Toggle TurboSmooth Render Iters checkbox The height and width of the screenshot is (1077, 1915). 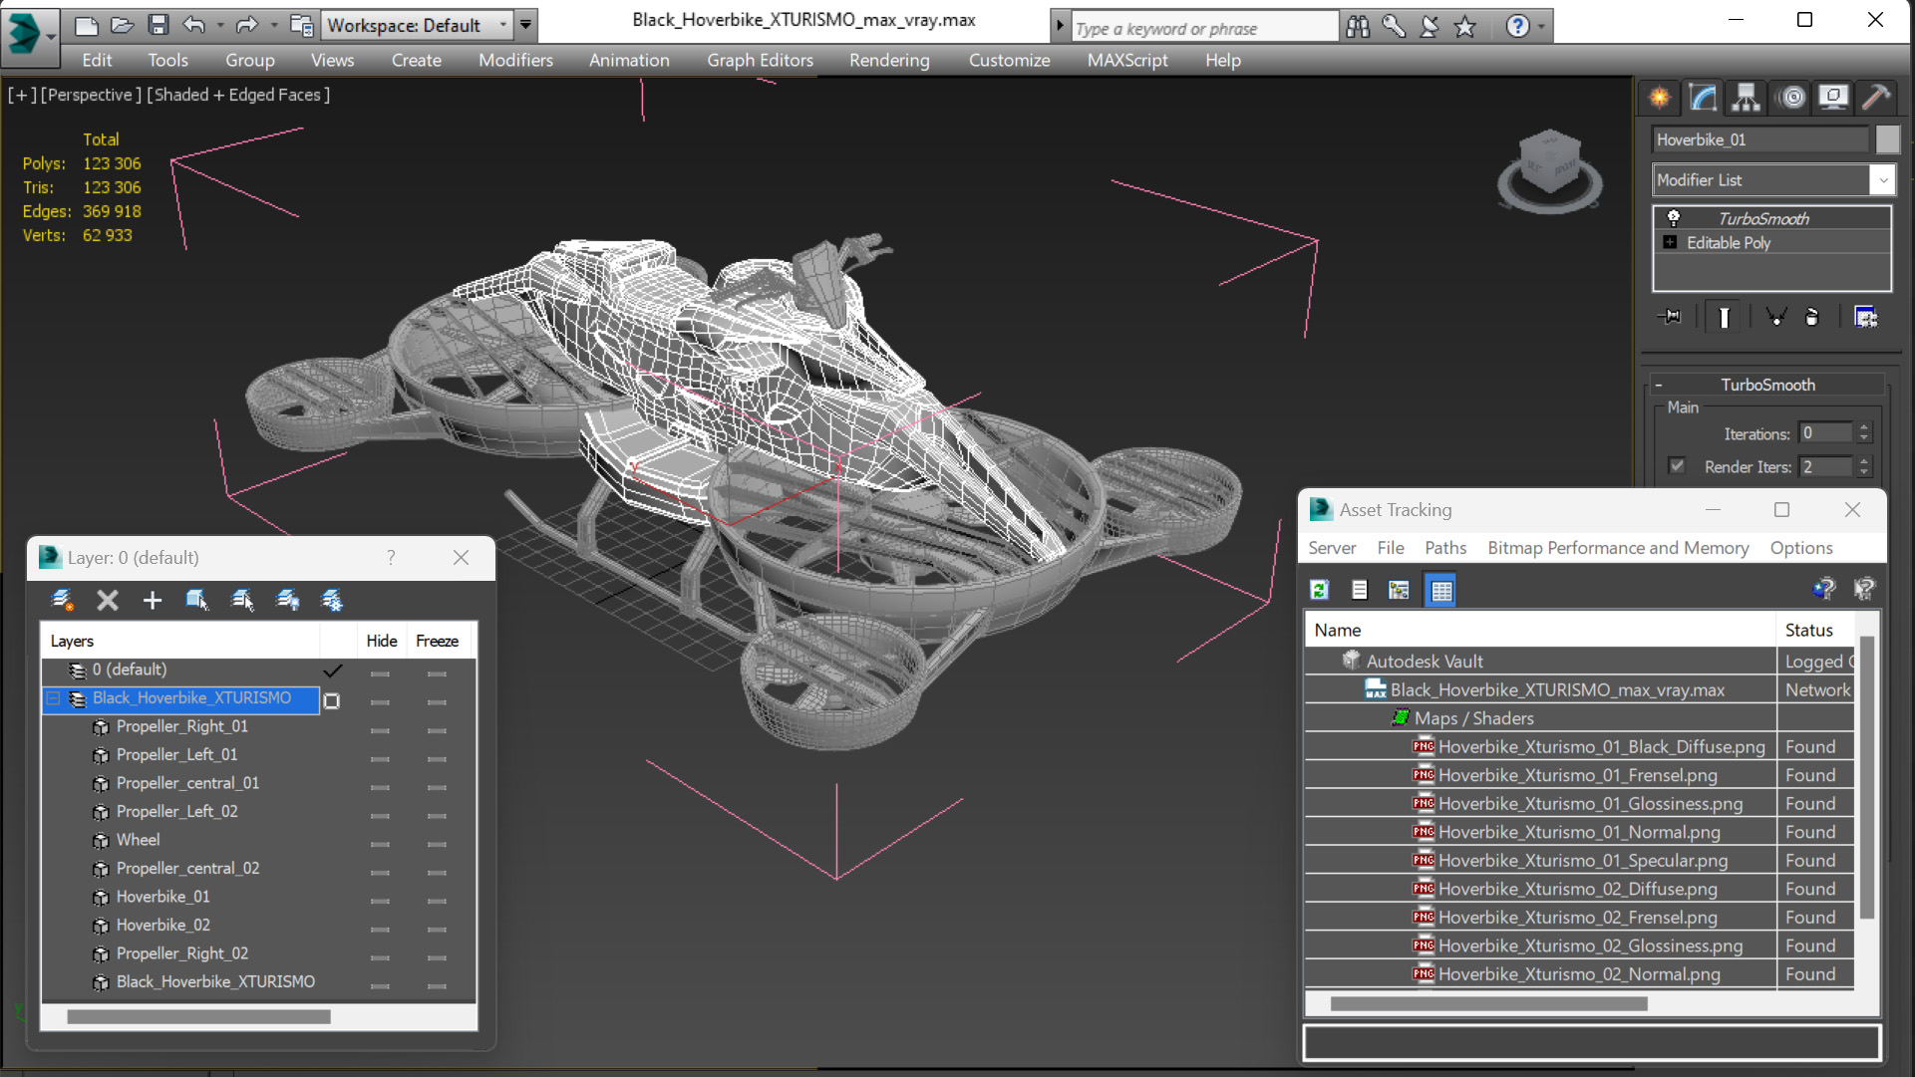click(1677, 466)
